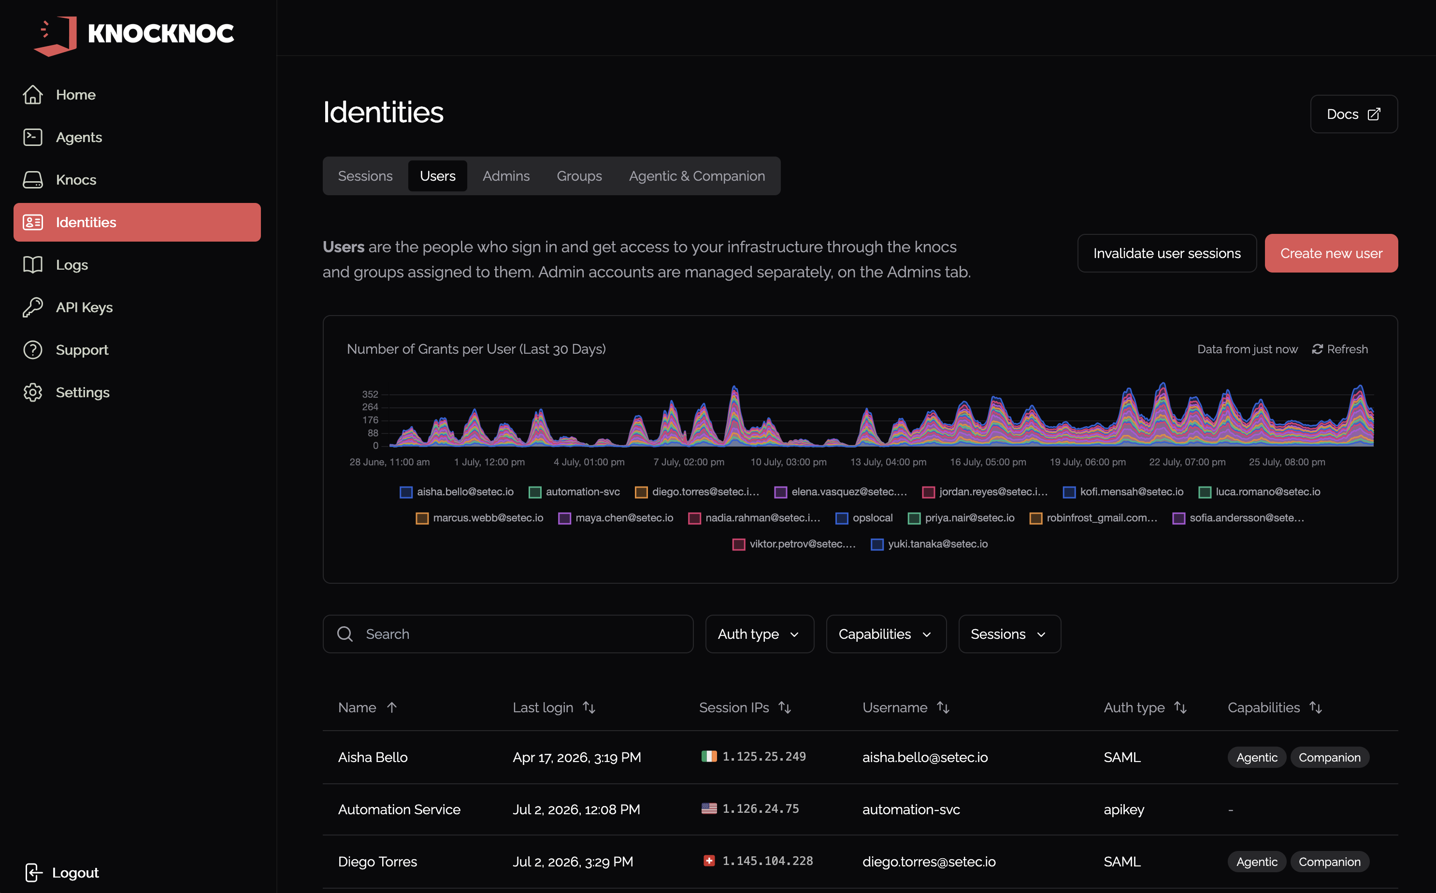Open Settings using the gear icon
The image size is (1436, 893).
pyautogui.click(x=32, y=392)
